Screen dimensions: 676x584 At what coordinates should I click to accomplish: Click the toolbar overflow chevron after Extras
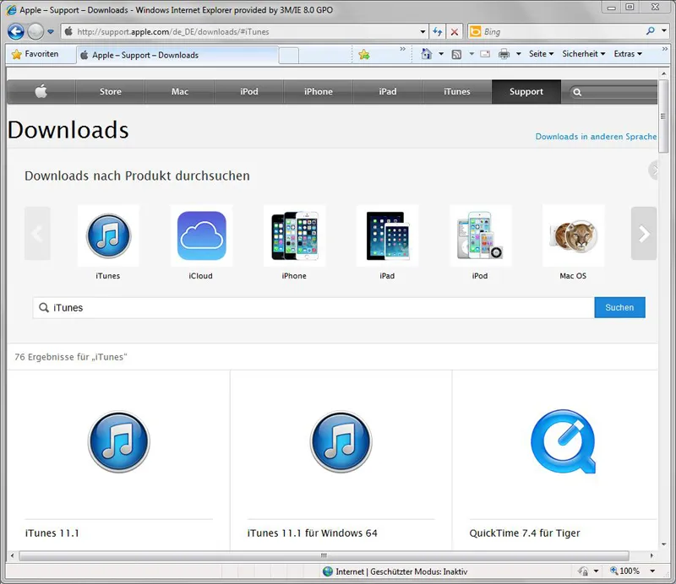665,49
